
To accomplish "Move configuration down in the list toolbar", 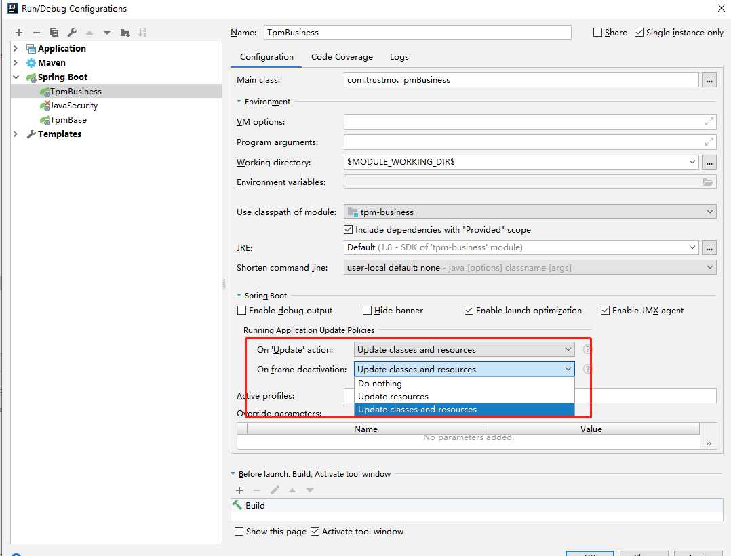I will pos(107,33).
